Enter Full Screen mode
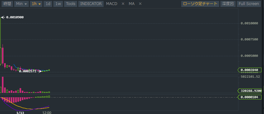This screenshot has height=114, width=264. click(249, 4)
